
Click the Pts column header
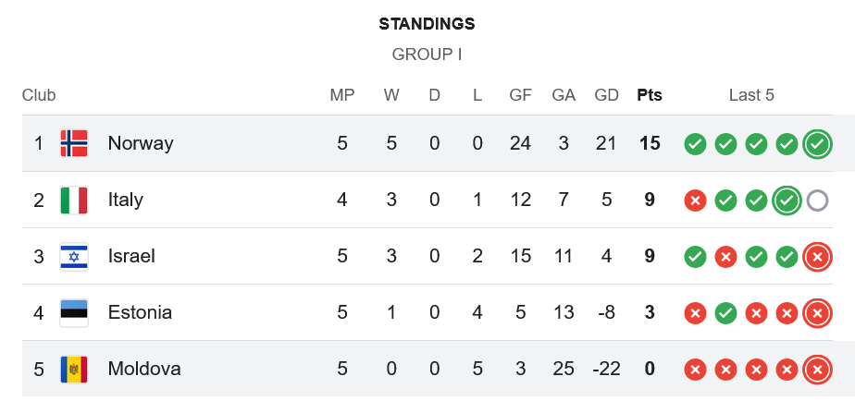tap(650, 94)
